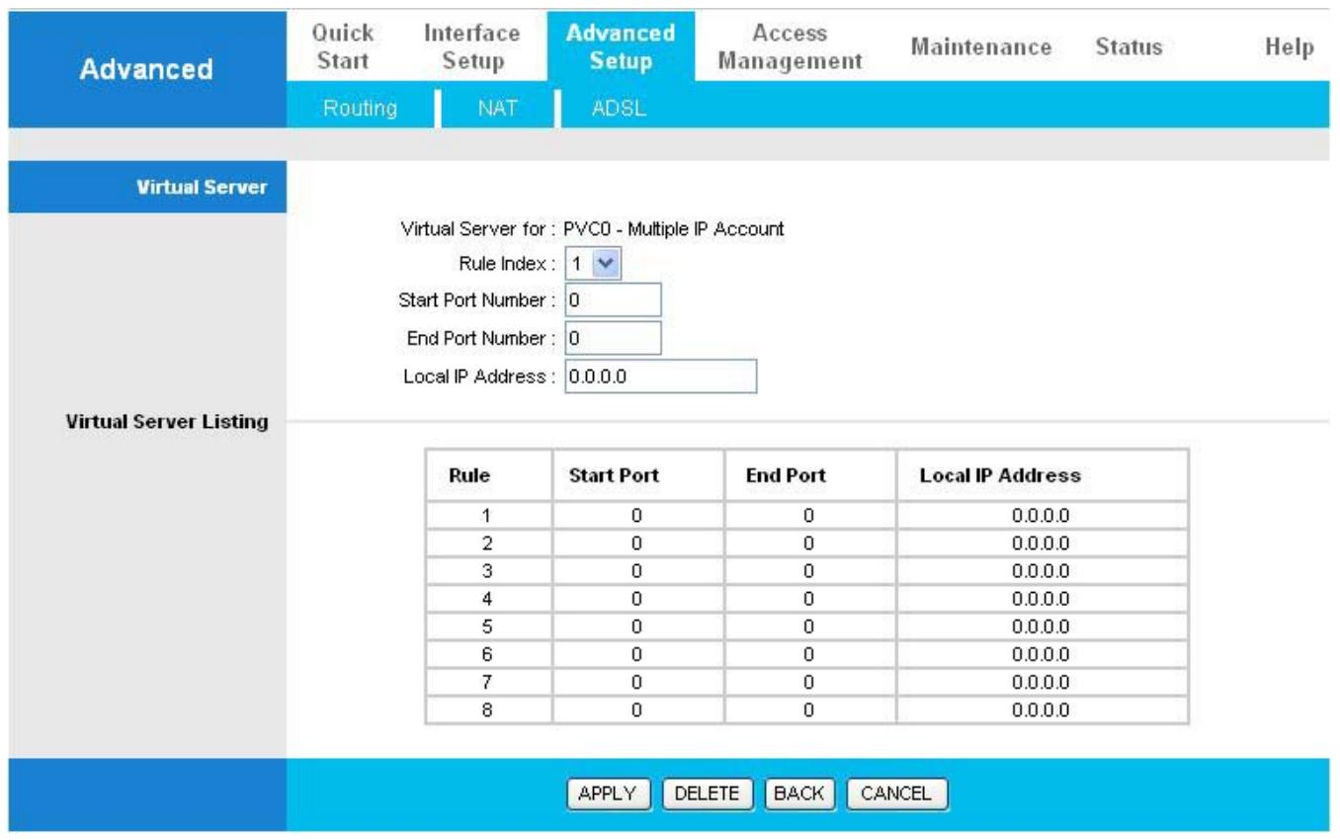Select the Start Port column header
Screen dimensions: 1340x840
click(638, 475)
